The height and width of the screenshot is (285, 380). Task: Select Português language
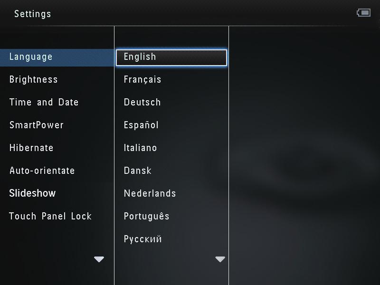point(146,216)
